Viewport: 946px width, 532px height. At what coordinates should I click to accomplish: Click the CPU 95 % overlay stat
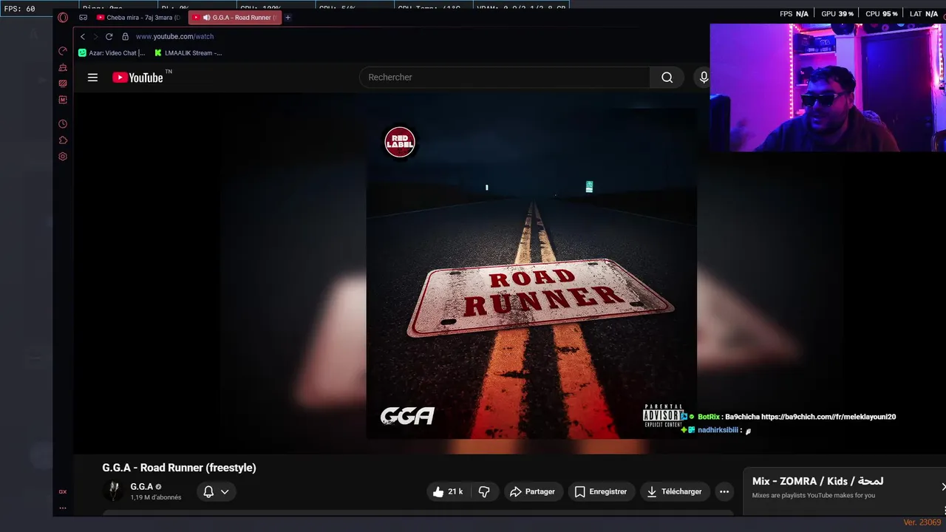881,14
